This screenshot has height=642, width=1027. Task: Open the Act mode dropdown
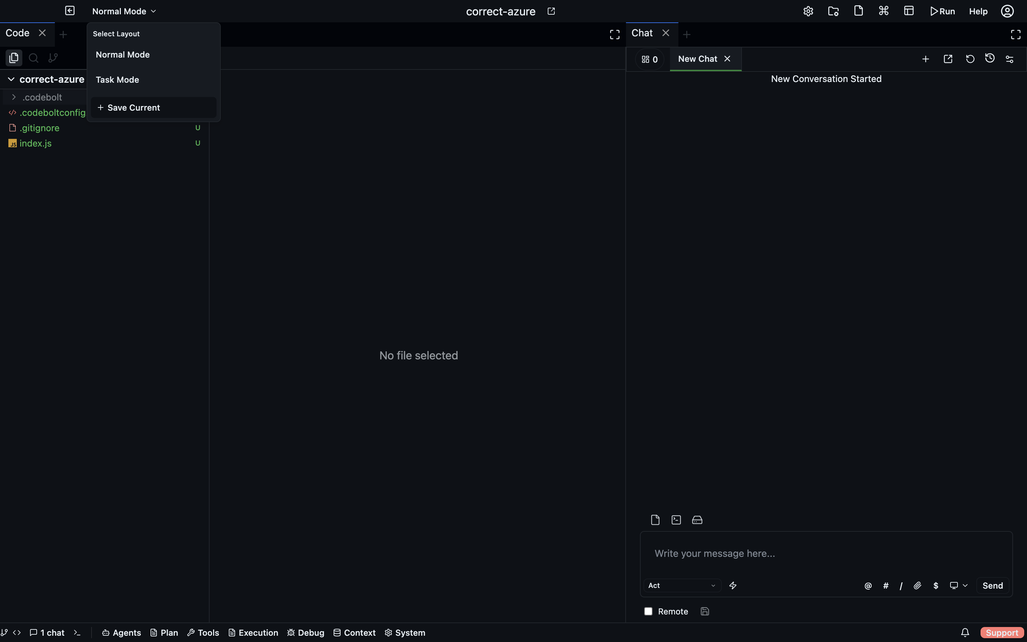pos(682,585)
